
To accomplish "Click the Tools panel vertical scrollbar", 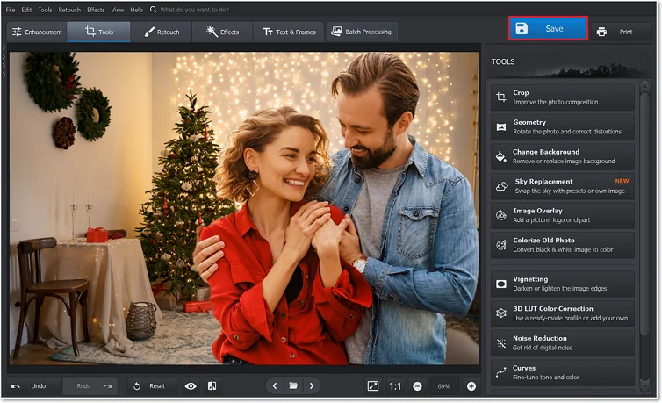I will (644, 214).
